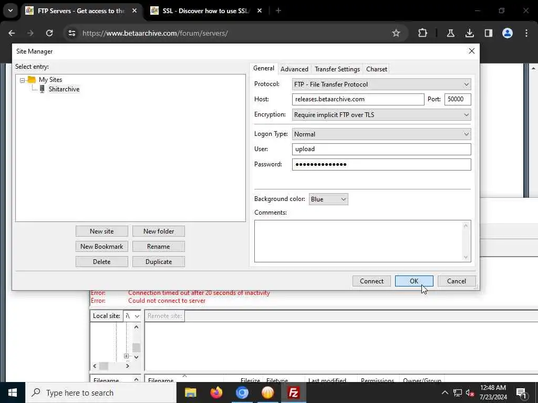Switch to the FTP Servers browser tab

pos(81,11)
